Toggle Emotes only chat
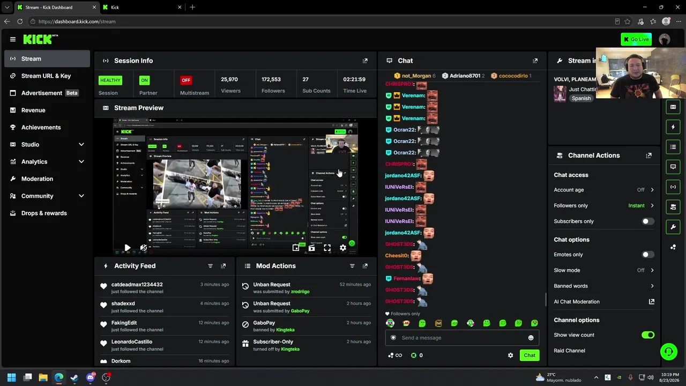686x386 pixels. pos(648,255)
